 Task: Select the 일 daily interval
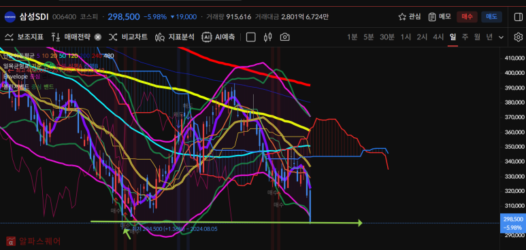tap(453, 37)
